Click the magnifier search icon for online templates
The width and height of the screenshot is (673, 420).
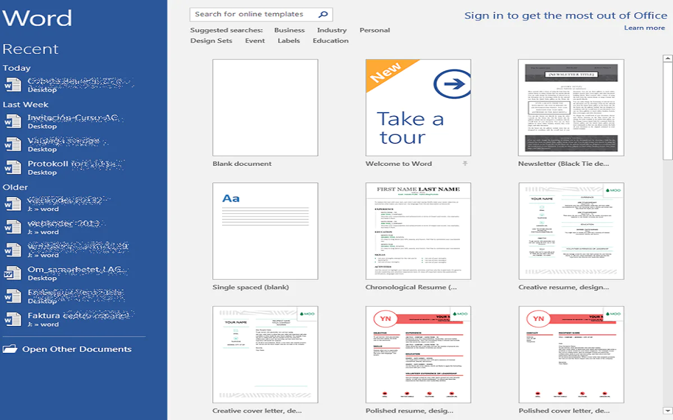[323, 15]
